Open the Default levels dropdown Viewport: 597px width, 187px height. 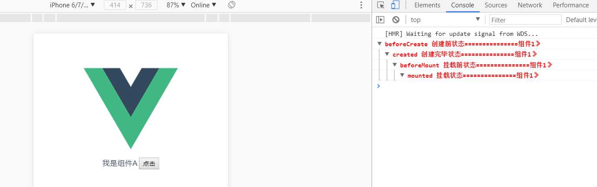pyautogui.click(x=581, y=19)
